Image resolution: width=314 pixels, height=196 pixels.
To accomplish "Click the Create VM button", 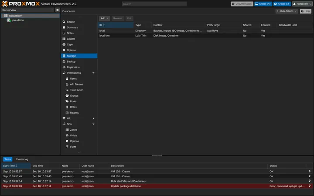I will click(x=263, y=4).
